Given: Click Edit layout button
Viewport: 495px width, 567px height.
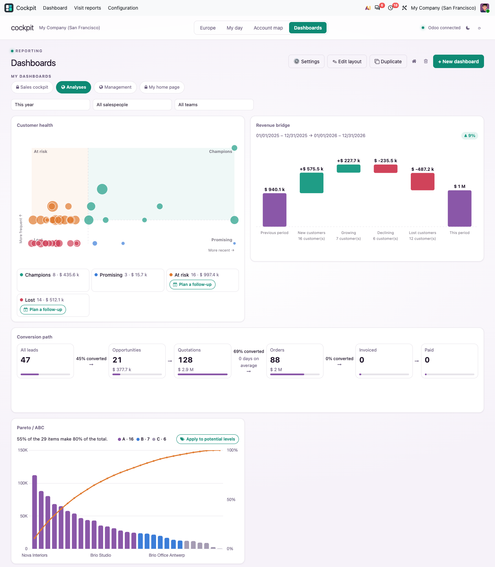Looking at the screenshot, I should click(x=347, y=62).
